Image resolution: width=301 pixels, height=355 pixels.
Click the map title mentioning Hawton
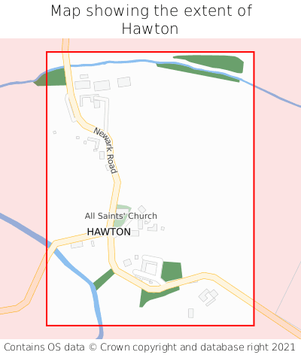(x=151, y=20)
